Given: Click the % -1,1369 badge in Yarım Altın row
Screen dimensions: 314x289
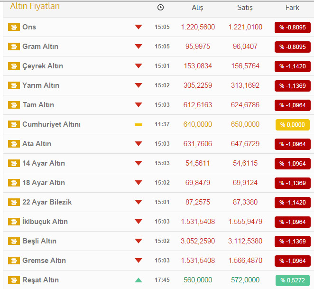Looking at the screenshot, I should pos(293,86).
